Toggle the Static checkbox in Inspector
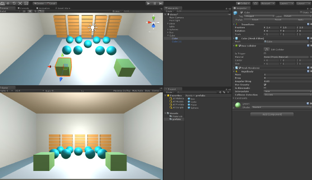This screenshot has width=312, height=180. click(301, 12)
